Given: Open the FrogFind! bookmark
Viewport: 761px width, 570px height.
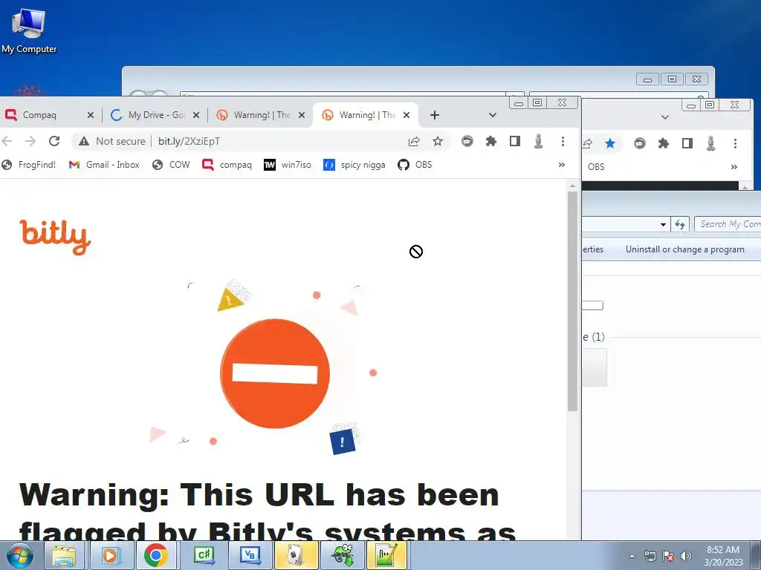Looking at the screenshot, I should (x=29, y=165).
